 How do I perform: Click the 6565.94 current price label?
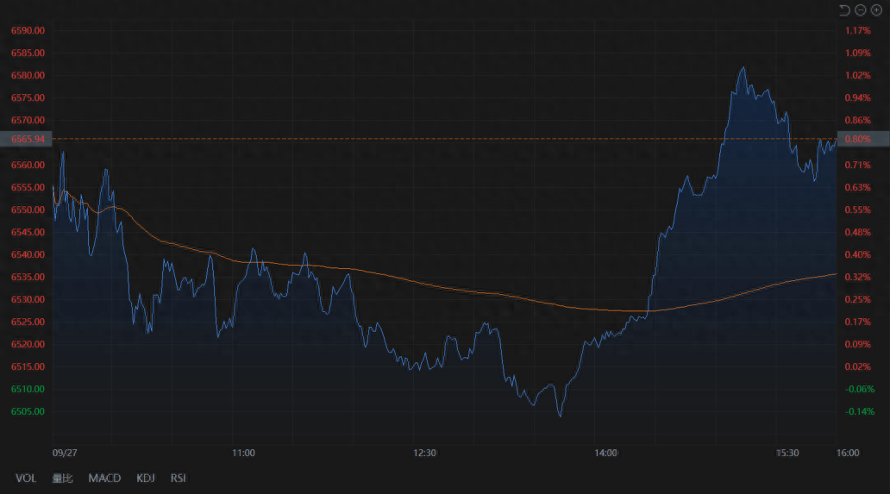(x=28, y=139)
